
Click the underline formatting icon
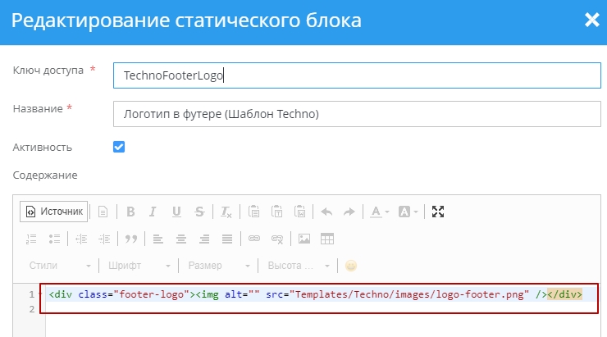(176, 212)
